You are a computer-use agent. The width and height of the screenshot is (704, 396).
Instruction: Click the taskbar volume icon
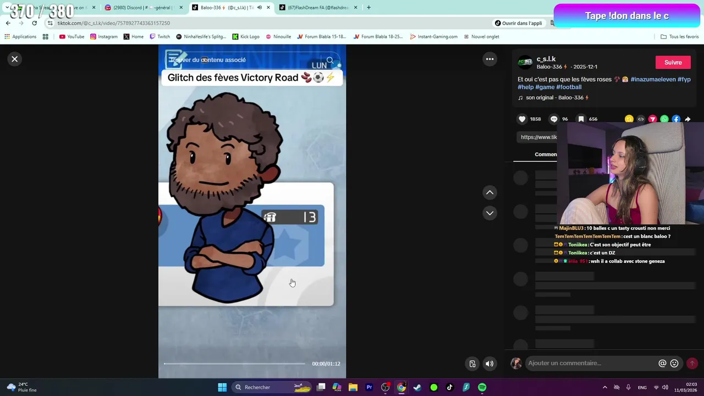click(665, 387)
